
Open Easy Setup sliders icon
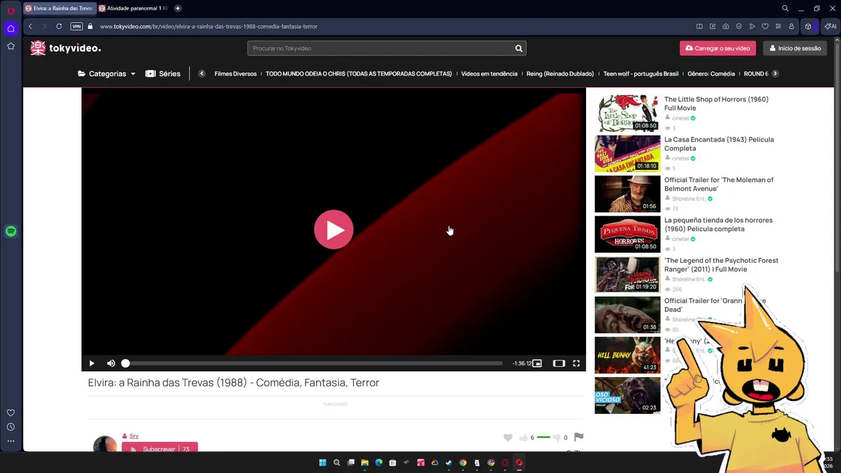(x=778, y=26)
